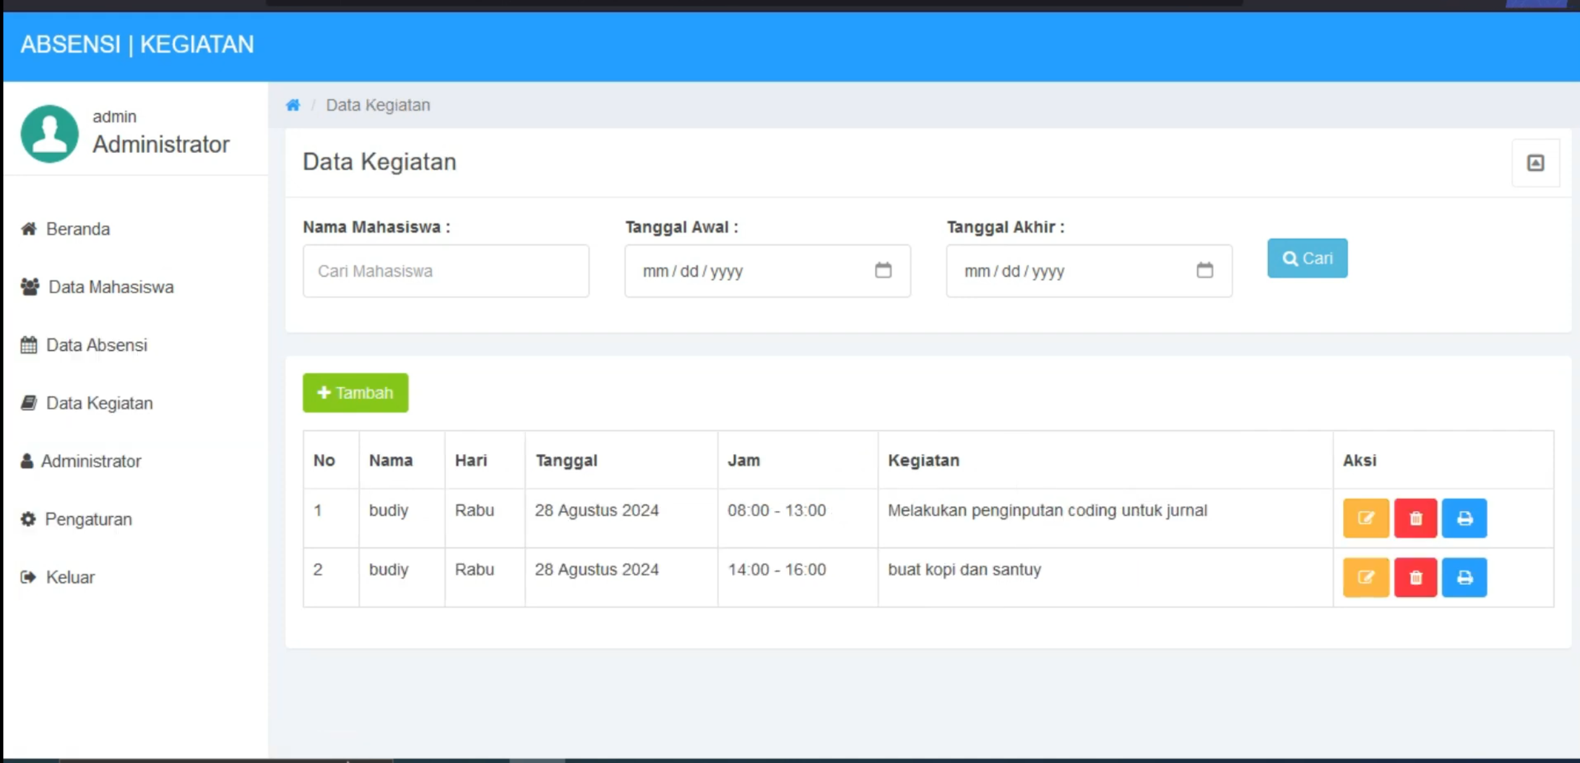Image resolution: width=1580 pixels, height=763 pixels.
Task: Click Keluar to log out
Action: pyautogui.click(x=58, y=577)
